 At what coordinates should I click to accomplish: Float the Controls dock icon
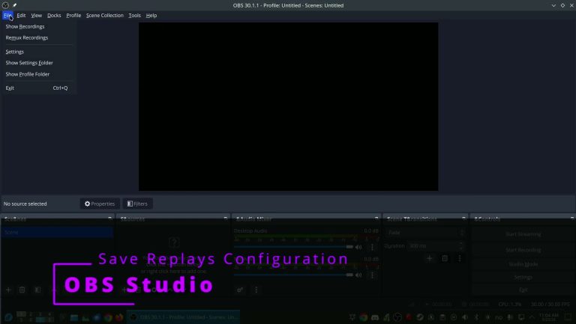572,218
